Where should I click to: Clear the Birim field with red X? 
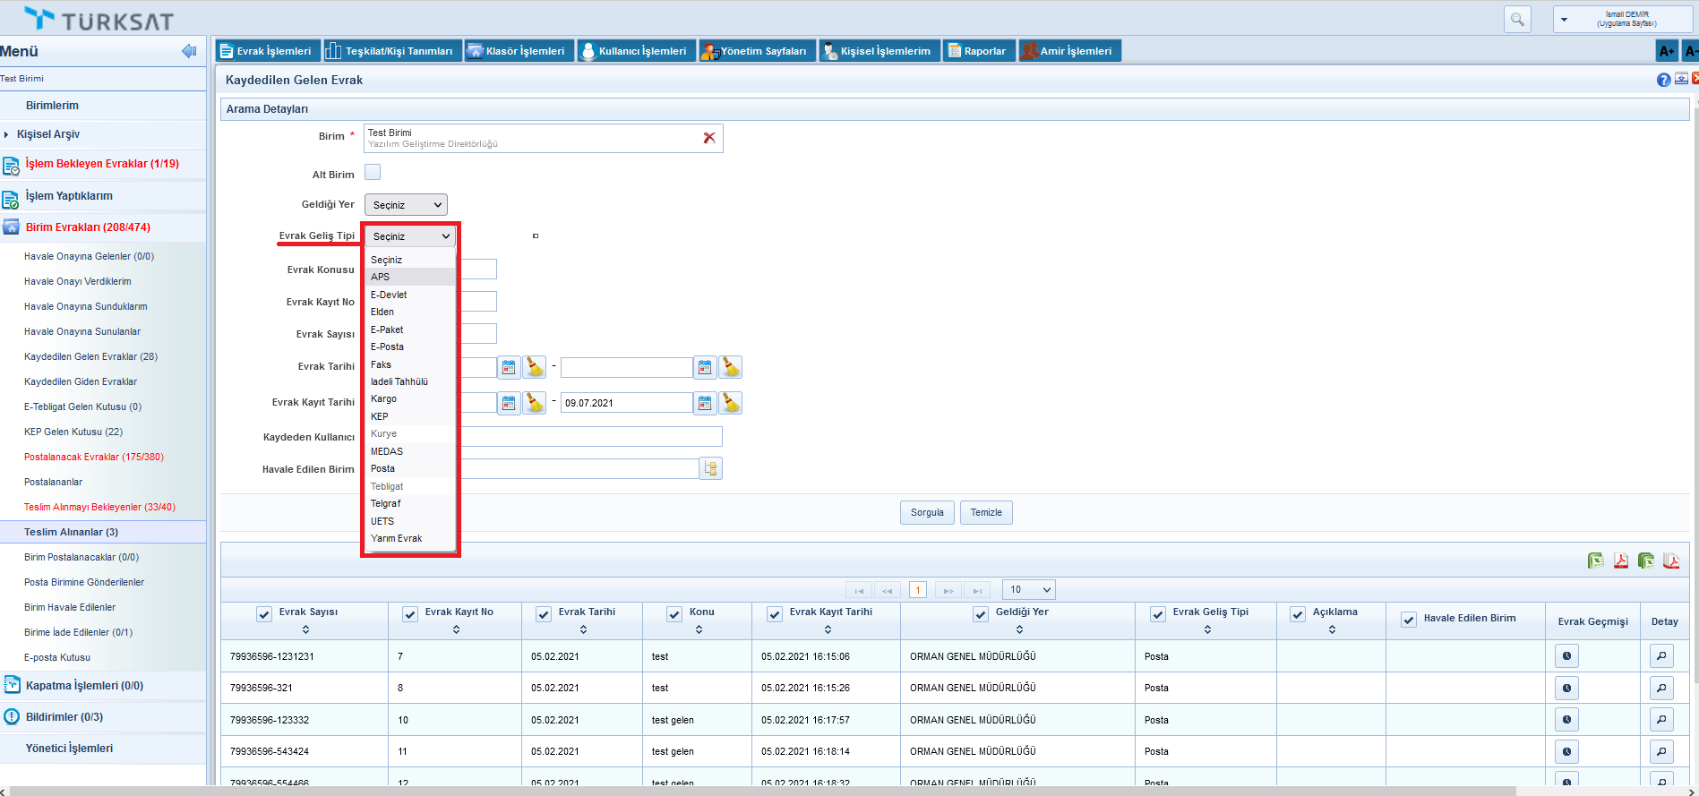pyautogui.click(x=709, y=138)
